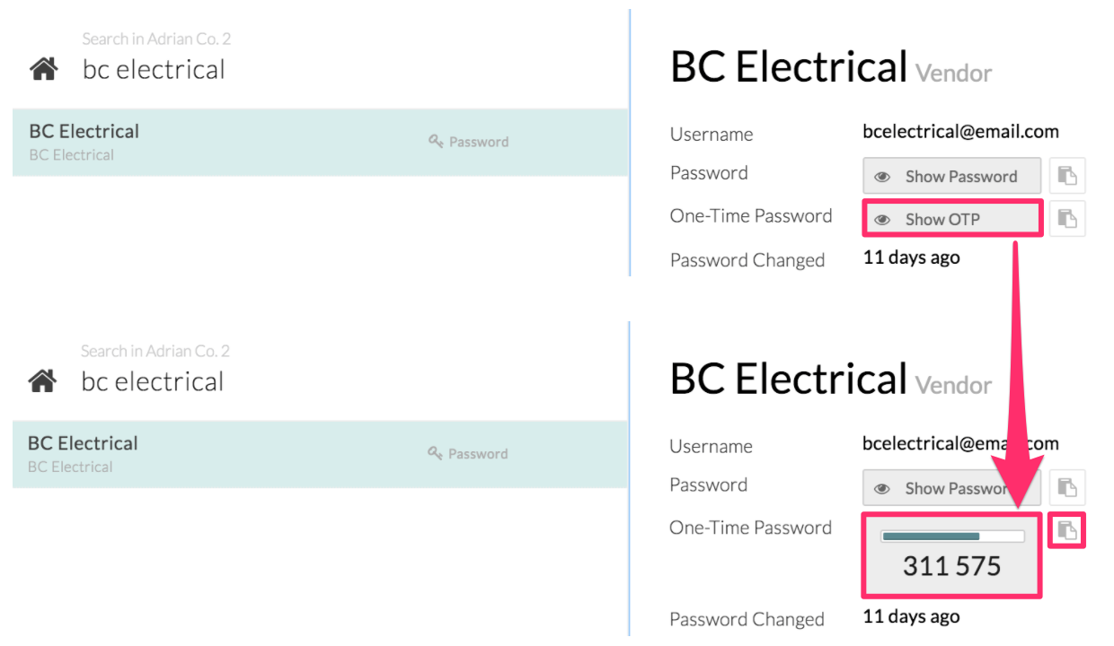
Task: Copy password using top panel clipboard icon
Action: point(1067,176)
